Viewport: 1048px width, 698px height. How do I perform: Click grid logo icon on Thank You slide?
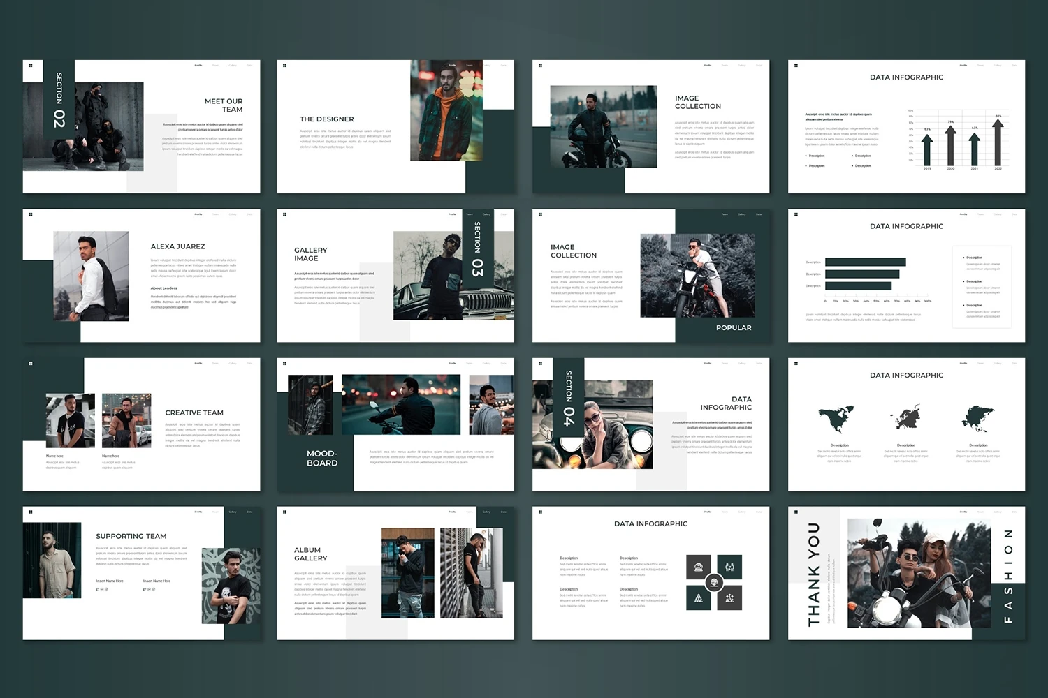tap(796, 512)
